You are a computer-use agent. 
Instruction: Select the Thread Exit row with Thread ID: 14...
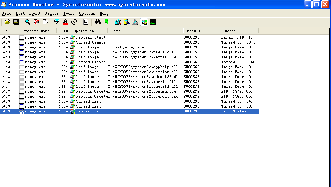point(130,101)
